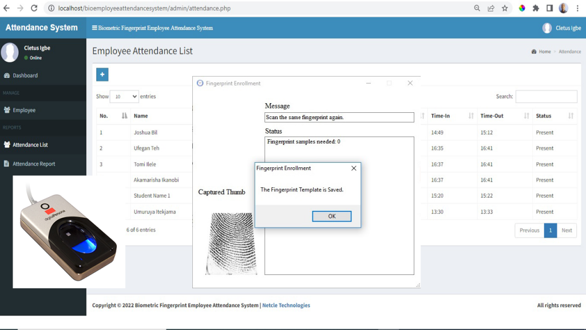Click the Attendance breadcrumb entry
This screenshot has height=330, width=586.
(569, 51)
